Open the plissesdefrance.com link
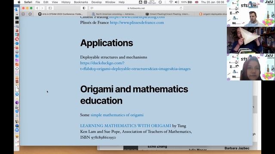The width and height of the screenshot is (275, 154). pyautogui.click(x=137, y=23)
